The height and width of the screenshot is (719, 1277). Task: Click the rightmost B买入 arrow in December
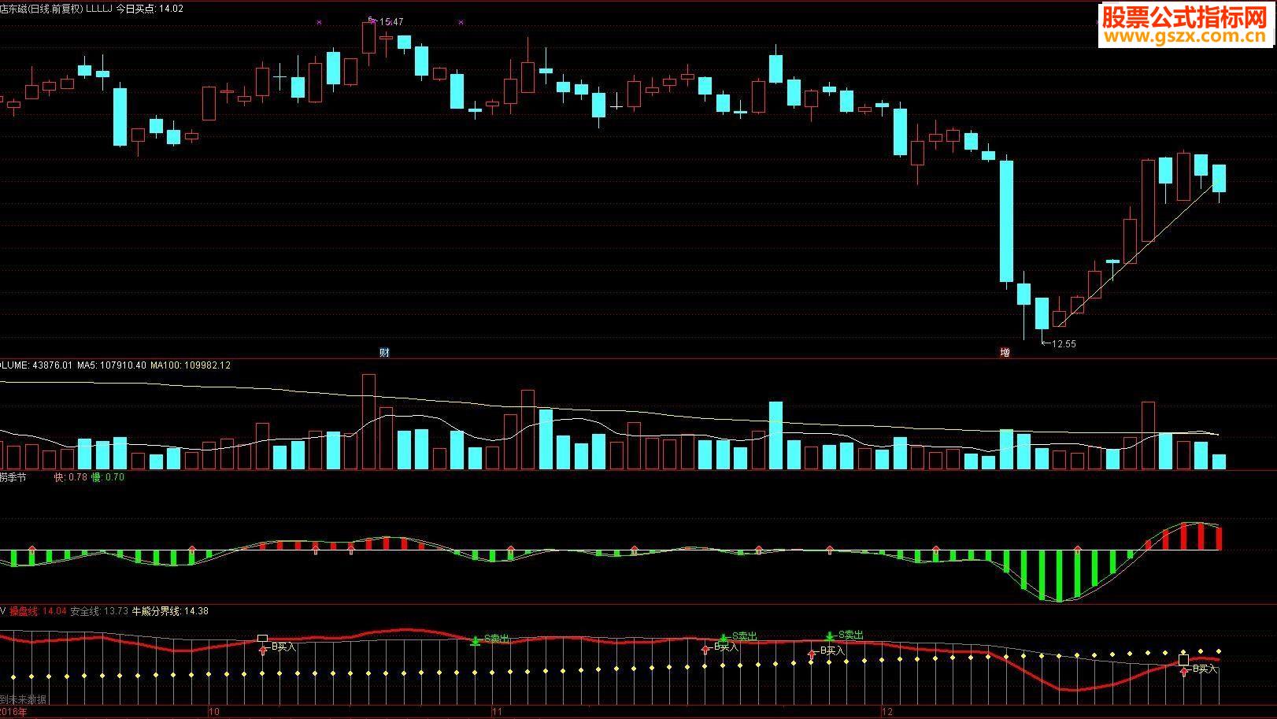click(x=1184, y=672)
